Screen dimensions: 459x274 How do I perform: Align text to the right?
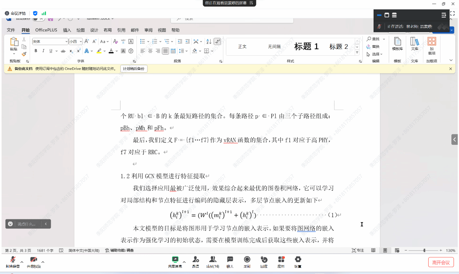coord(158,51)
